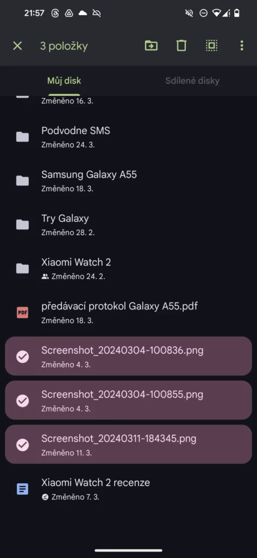Tap the Try Galaxy folder icon
257x558 pixels.
[x=22, y=225]
